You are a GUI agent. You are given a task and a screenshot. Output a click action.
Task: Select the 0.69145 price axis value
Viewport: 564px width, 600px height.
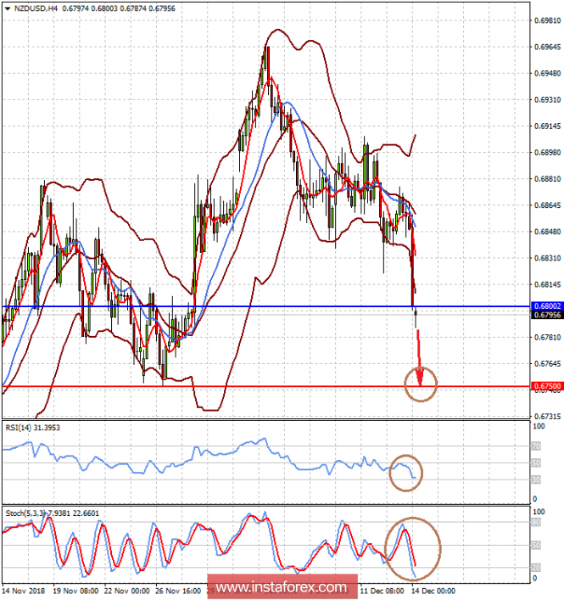(x=548, y=126)
